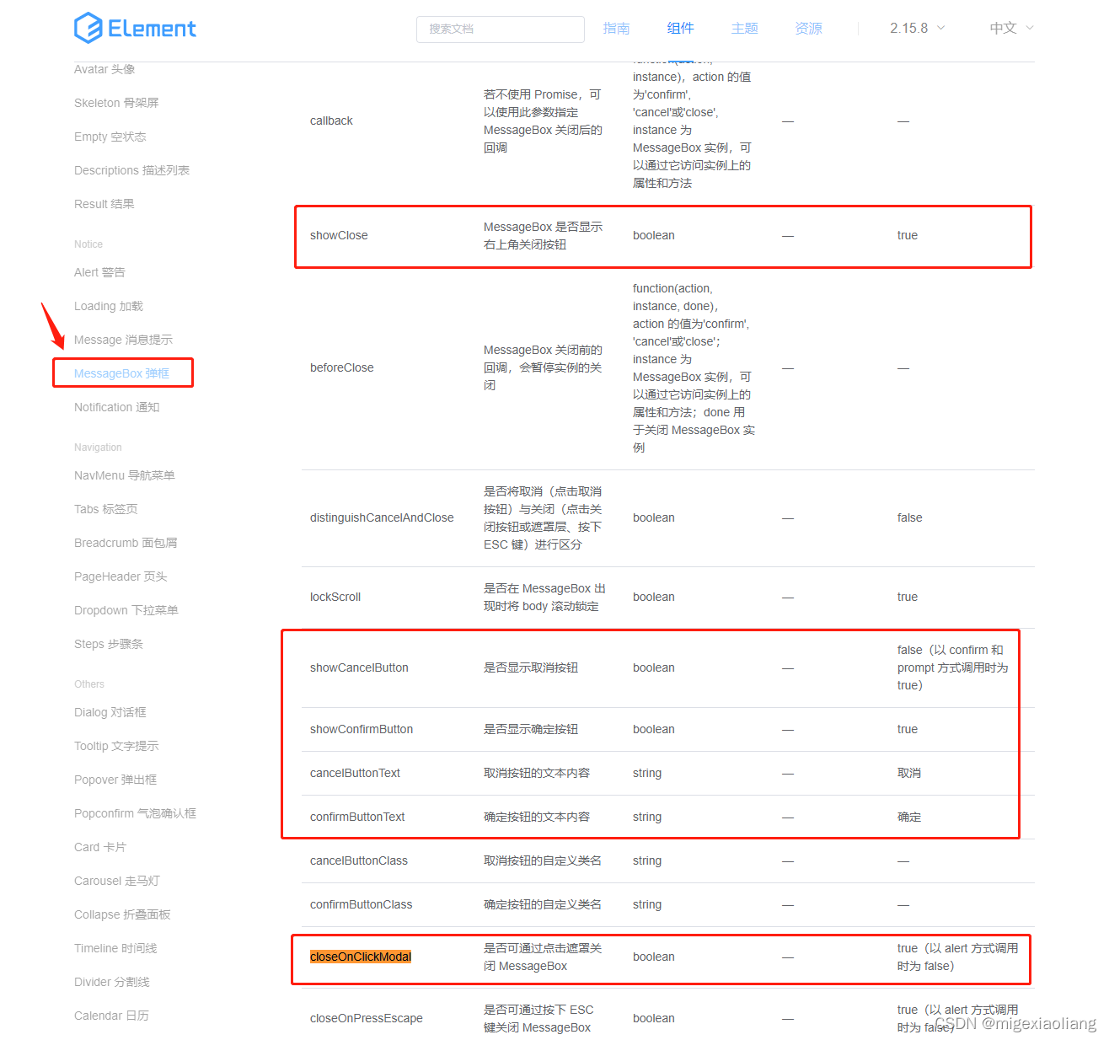Open Timeline 时间线 page

coord(115,948)
